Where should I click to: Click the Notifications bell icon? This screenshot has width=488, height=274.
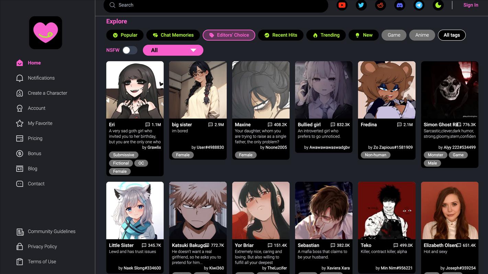tap(20, 78)
